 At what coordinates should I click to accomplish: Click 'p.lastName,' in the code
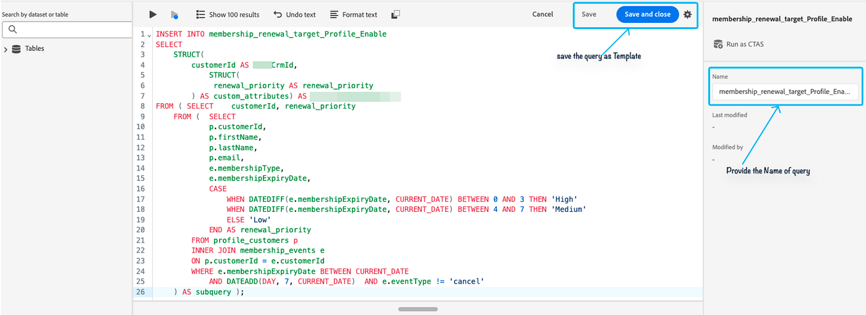pos(233,148)
